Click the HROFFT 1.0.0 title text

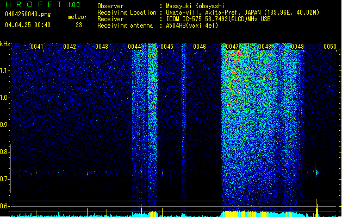(x=42, y=4)
